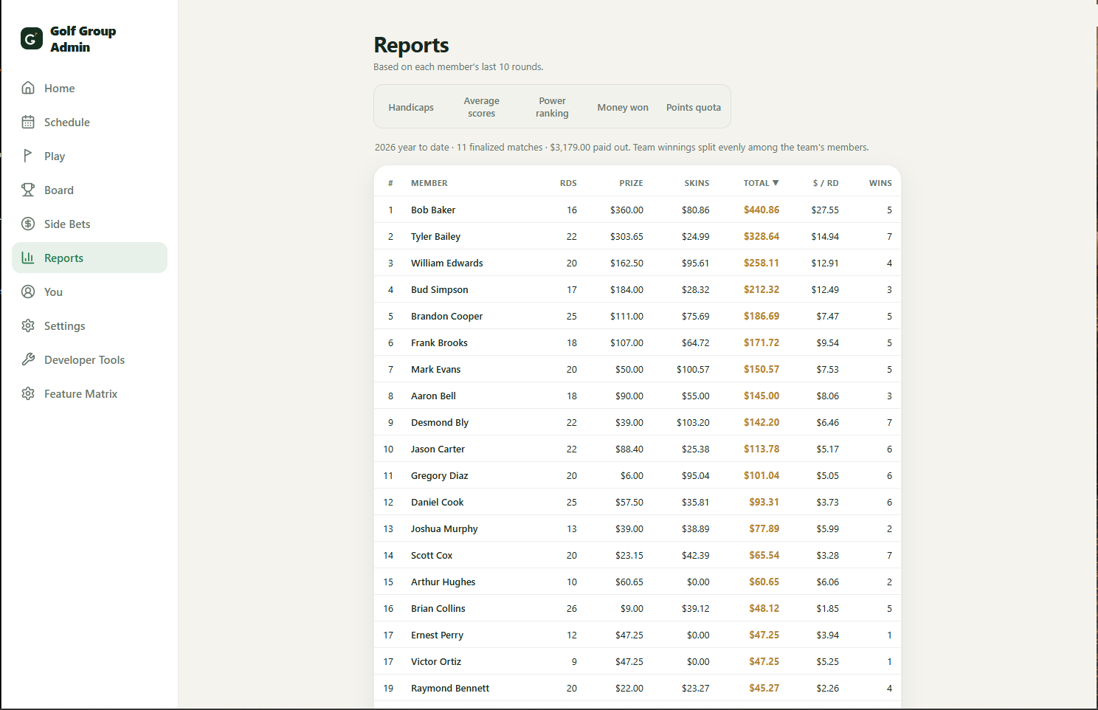Select the Power ranking tab

[552, 107]
